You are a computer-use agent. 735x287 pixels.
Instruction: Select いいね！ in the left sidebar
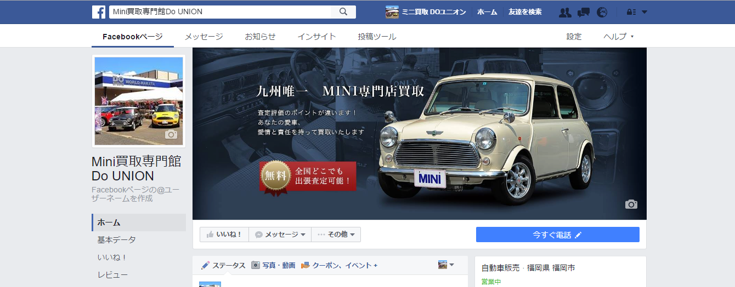[112, 257]
